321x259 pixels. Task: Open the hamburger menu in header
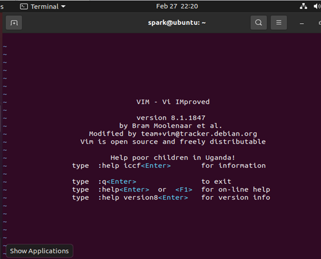coord(279,23)
